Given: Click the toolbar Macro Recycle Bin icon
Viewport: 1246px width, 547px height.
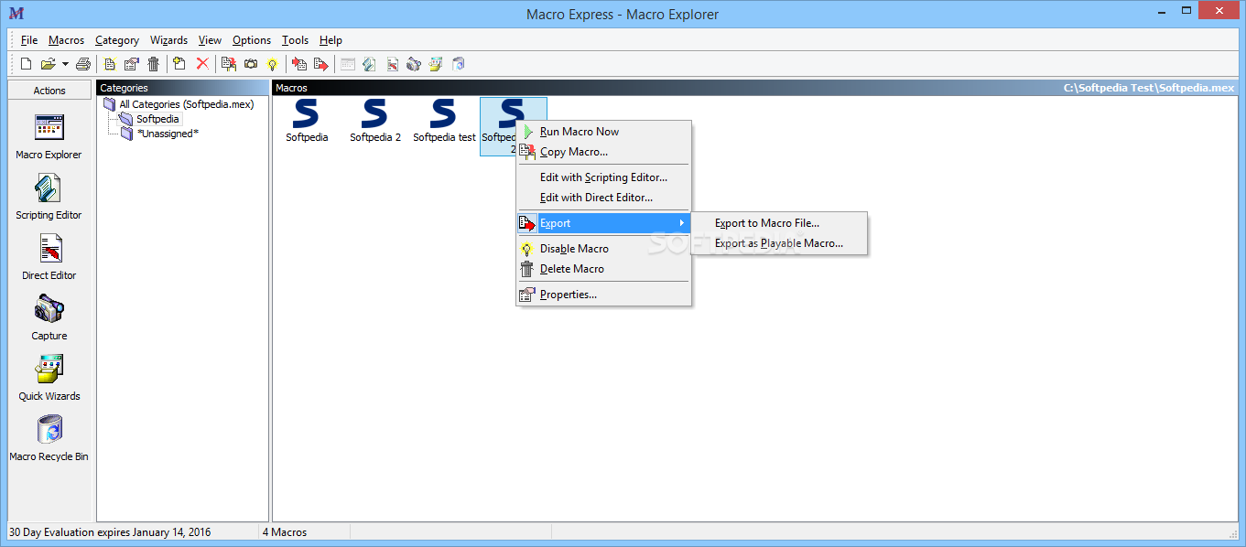Looking at the screenshot, I should [459, 64].
